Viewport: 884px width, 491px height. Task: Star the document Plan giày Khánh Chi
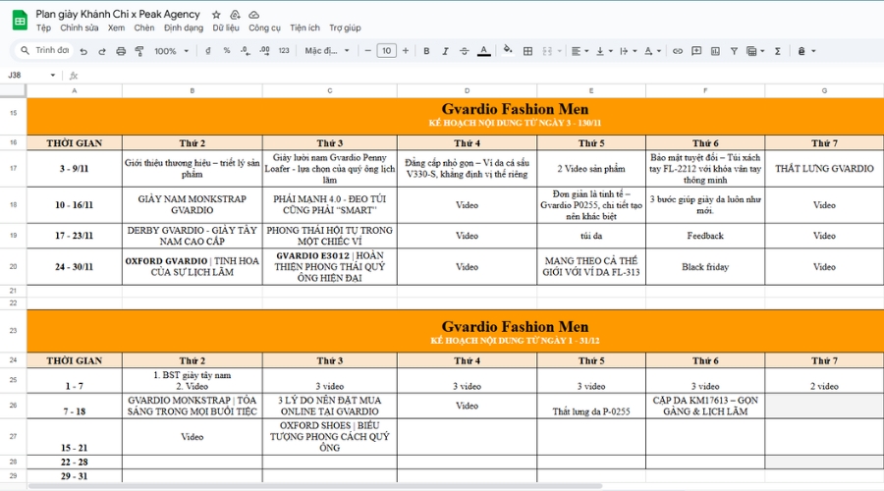(x=216, y=15)
